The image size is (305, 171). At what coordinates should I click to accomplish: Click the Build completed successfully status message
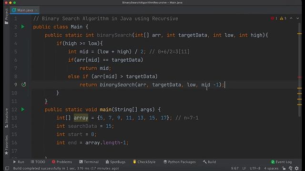(x=66, y=168)
